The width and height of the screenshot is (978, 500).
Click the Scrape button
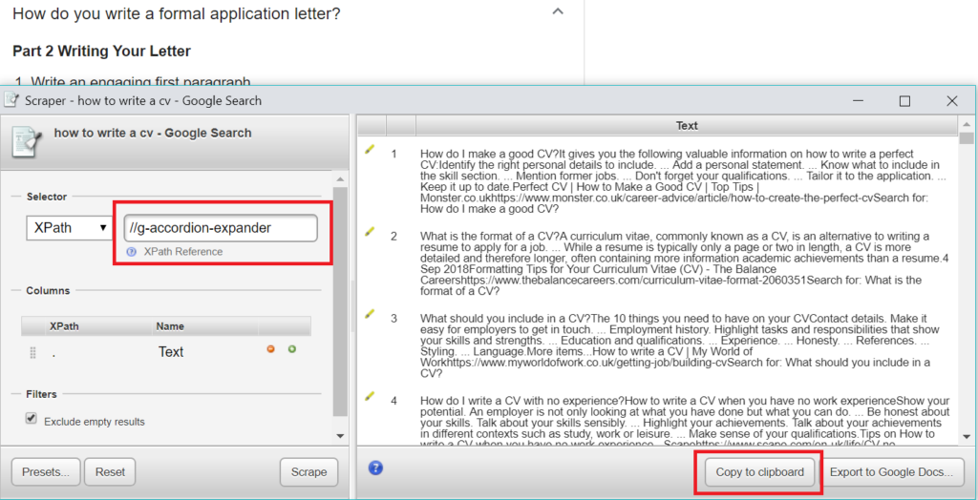(308, 472)
